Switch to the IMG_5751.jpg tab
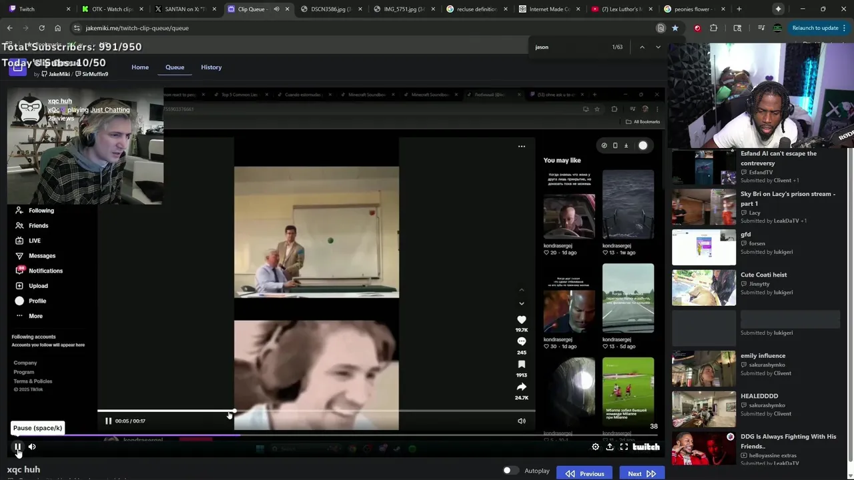The height and width of the screenshot is (480, 854). (x=404, y=9)
